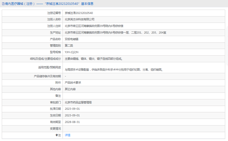The width and height of the screenshot is (228, 141).
Task: Select model spec YJH-(Q2)N
Action: [x=71, y=52]
